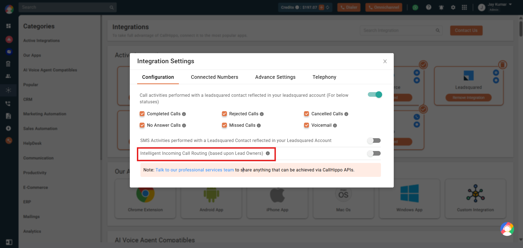Click the delete icon on Leadsquared card

point(503,65)
